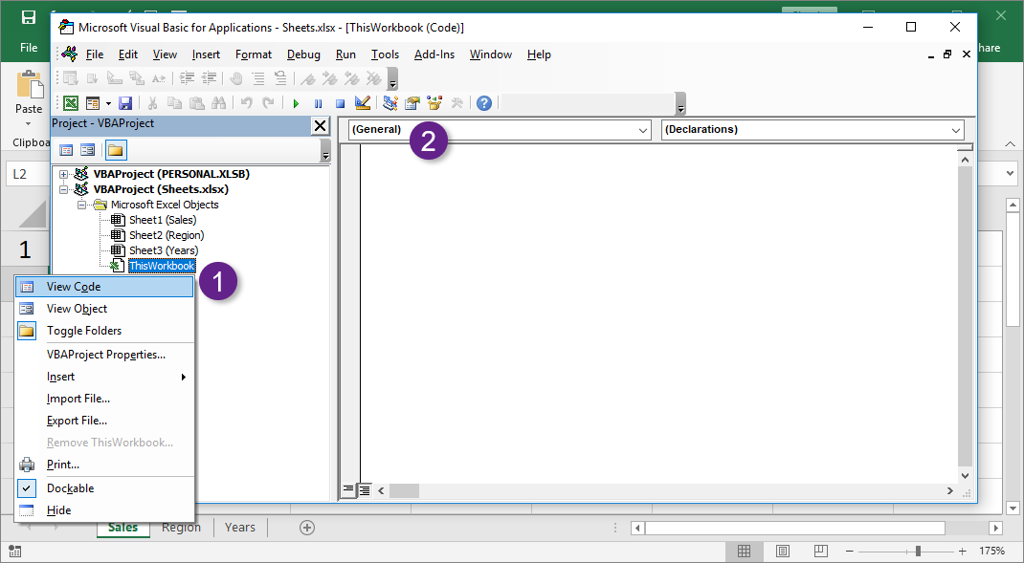Open dropdown arrow beside Insert UserForm icon
1024x563 pixels.
tap(108, 103)
